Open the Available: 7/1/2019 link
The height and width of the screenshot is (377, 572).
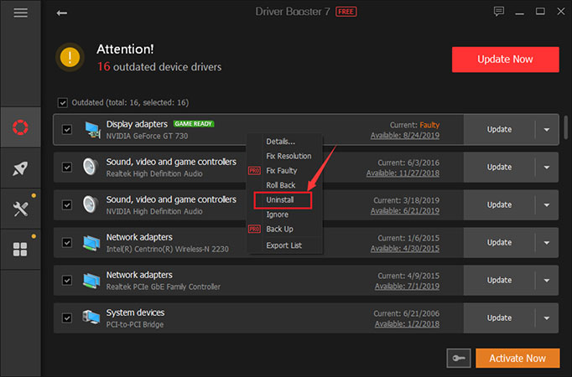407,287
